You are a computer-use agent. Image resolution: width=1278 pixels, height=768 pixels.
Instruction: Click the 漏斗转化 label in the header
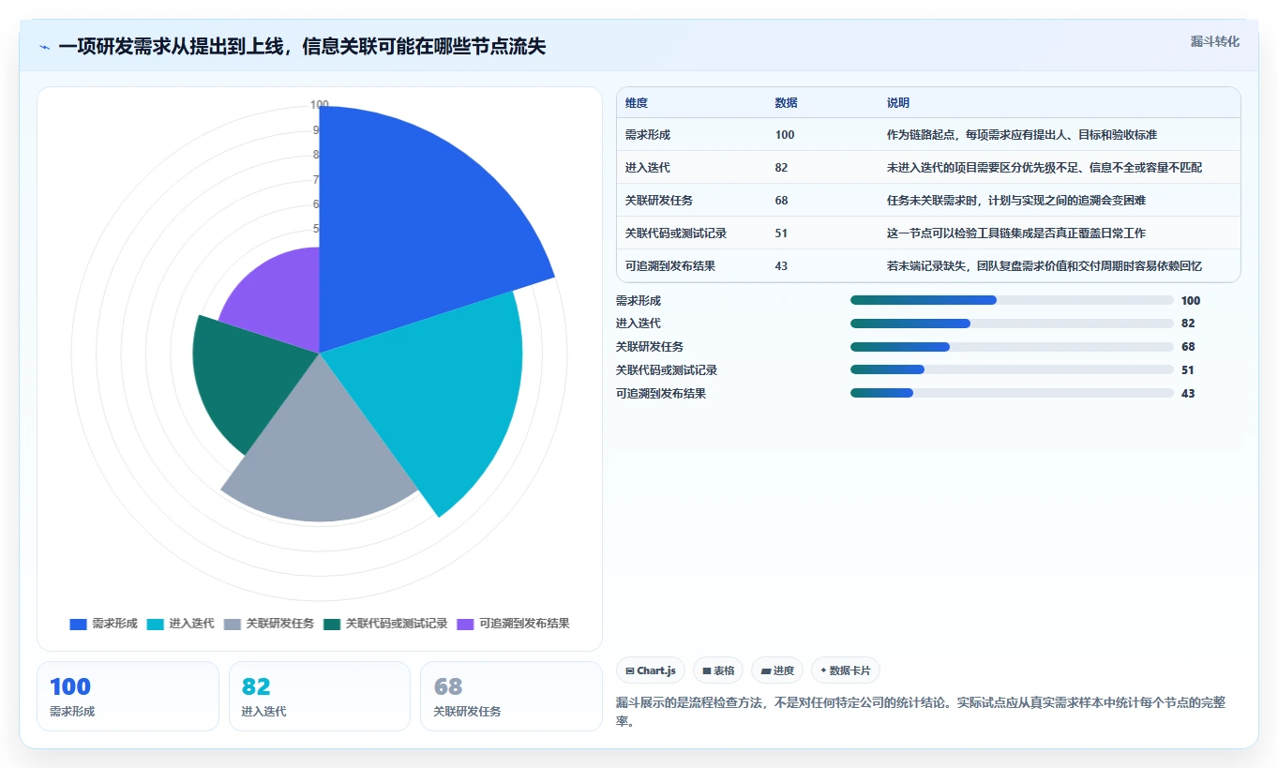1215,42
